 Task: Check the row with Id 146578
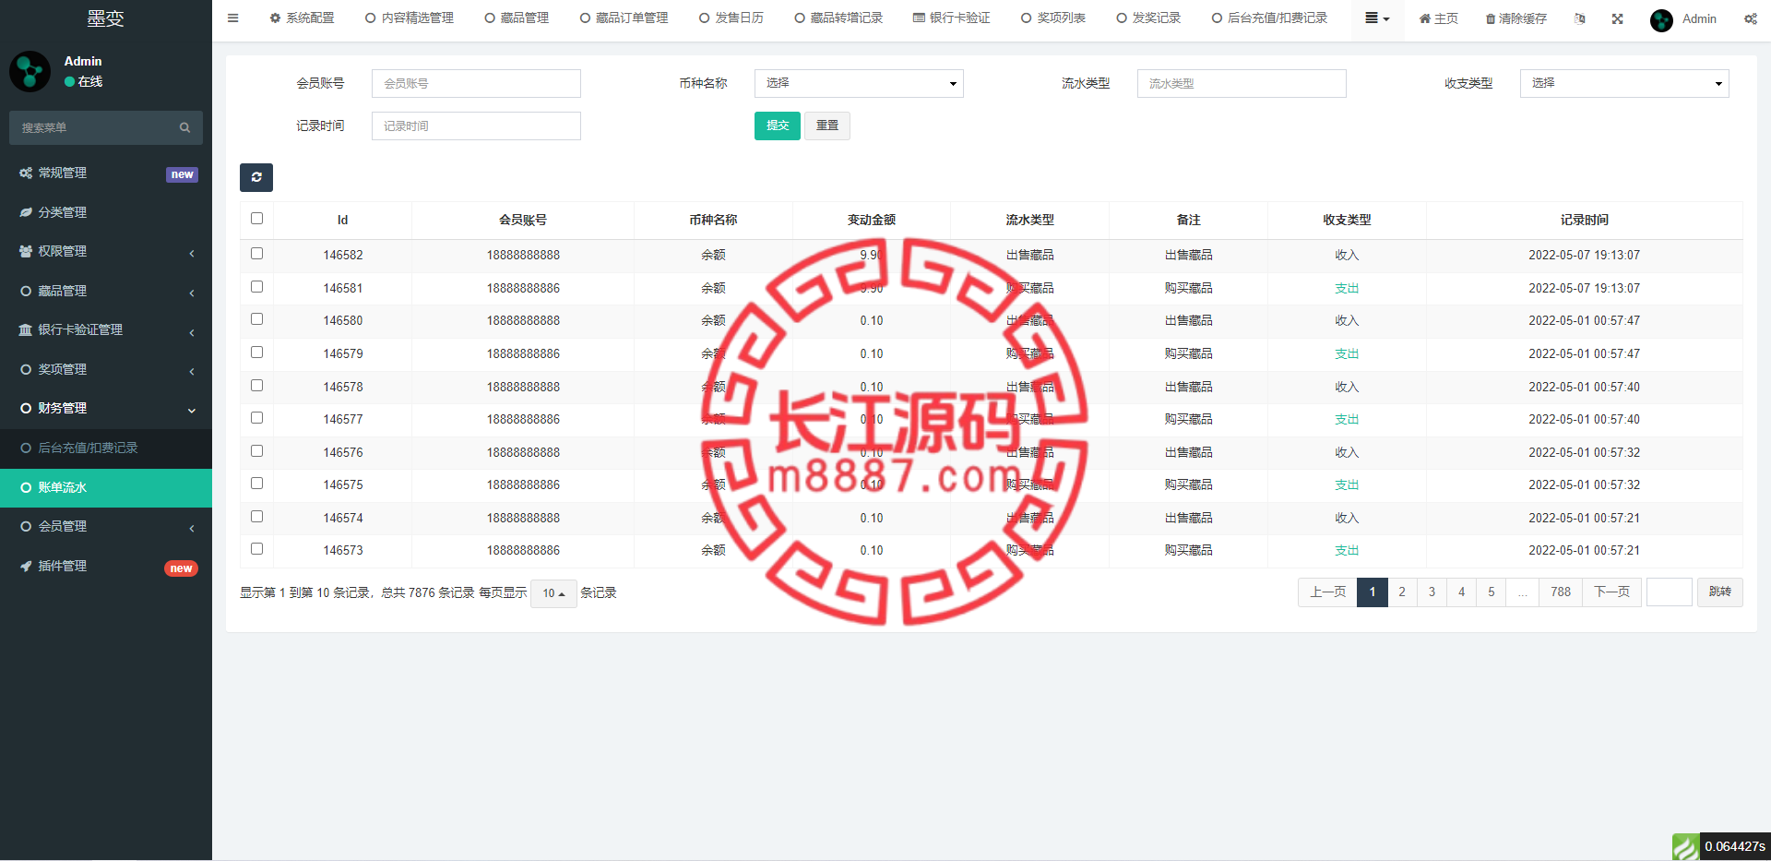pyautogui.click(x=256, y=386)
